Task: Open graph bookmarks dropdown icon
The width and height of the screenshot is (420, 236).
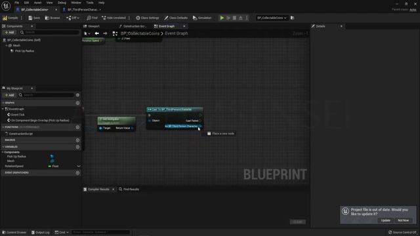Action: point(87,33)
